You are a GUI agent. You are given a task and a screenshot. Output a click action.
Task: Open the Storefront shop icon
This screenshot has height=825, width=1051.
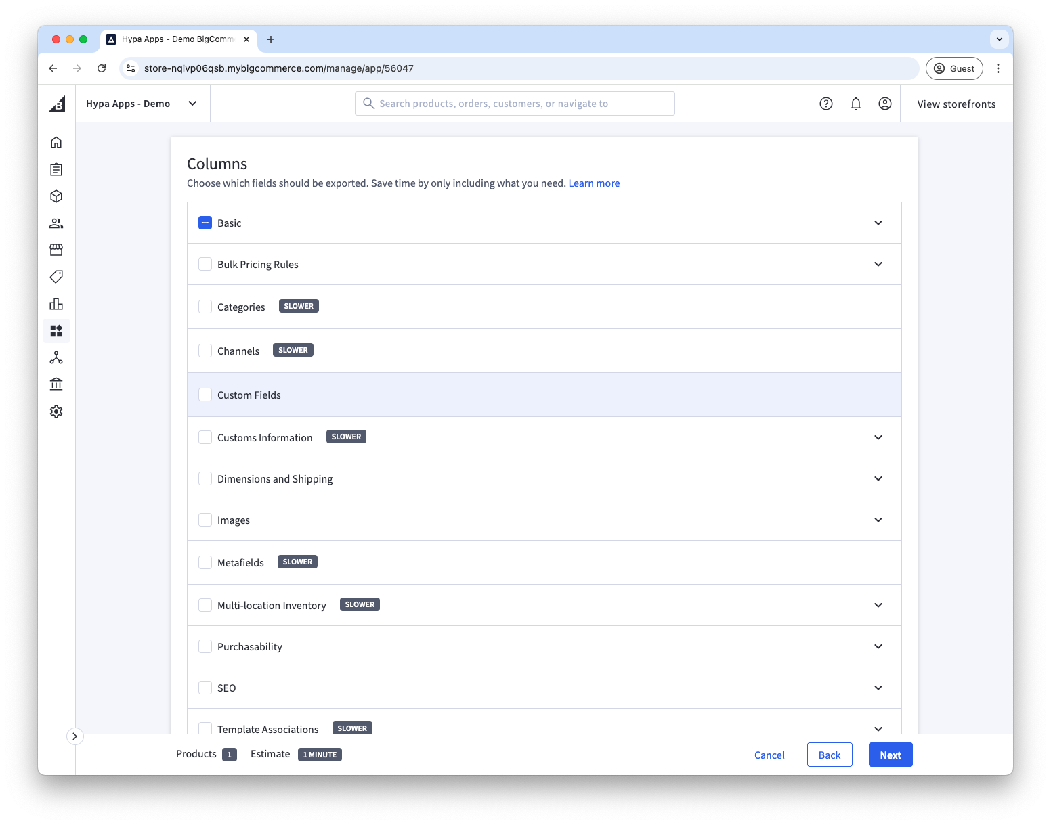[56, 250]
